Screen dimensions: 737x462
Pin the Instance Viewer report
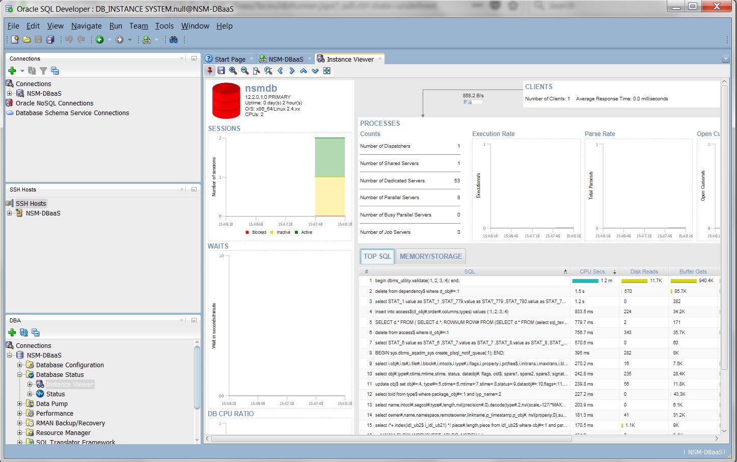click(210, 71)
